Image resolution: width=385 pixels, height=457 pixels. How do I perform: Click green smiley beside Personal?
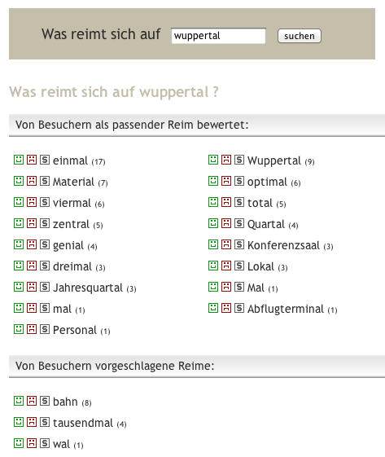pyautogui.click(x=19, y=329)
